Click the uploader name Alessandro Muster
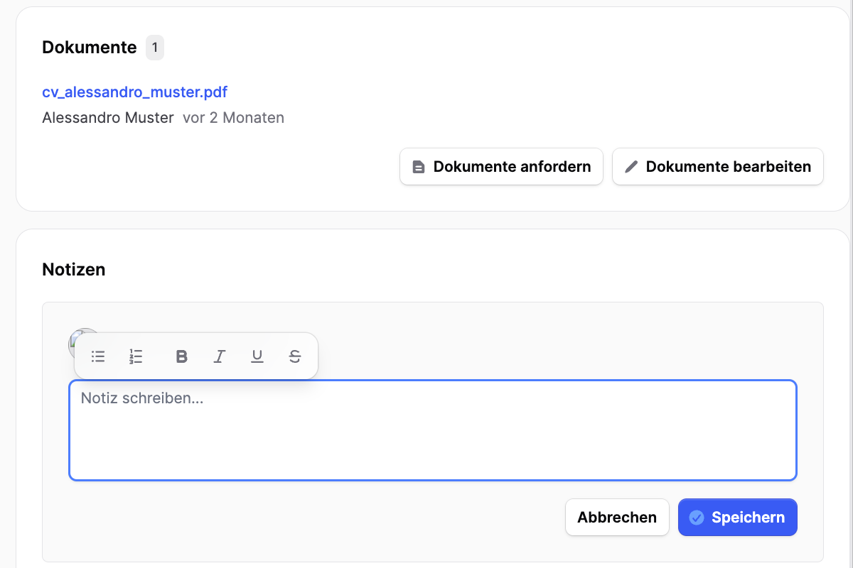The width and height of the screenshot is (853, 568). (108, 118)
